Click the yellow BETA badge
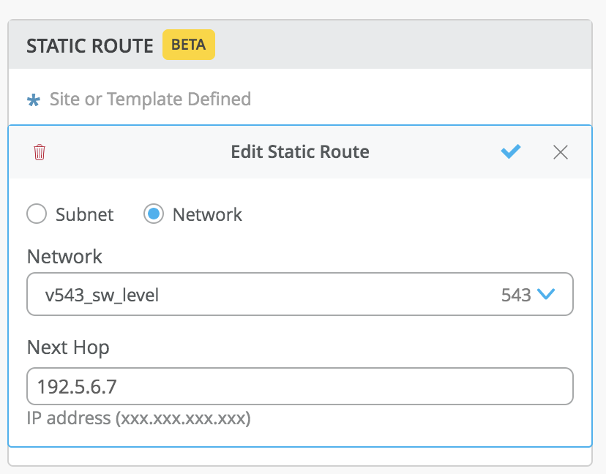The width and height of the screenshot is (606, 474). click(x=189, y=45)
